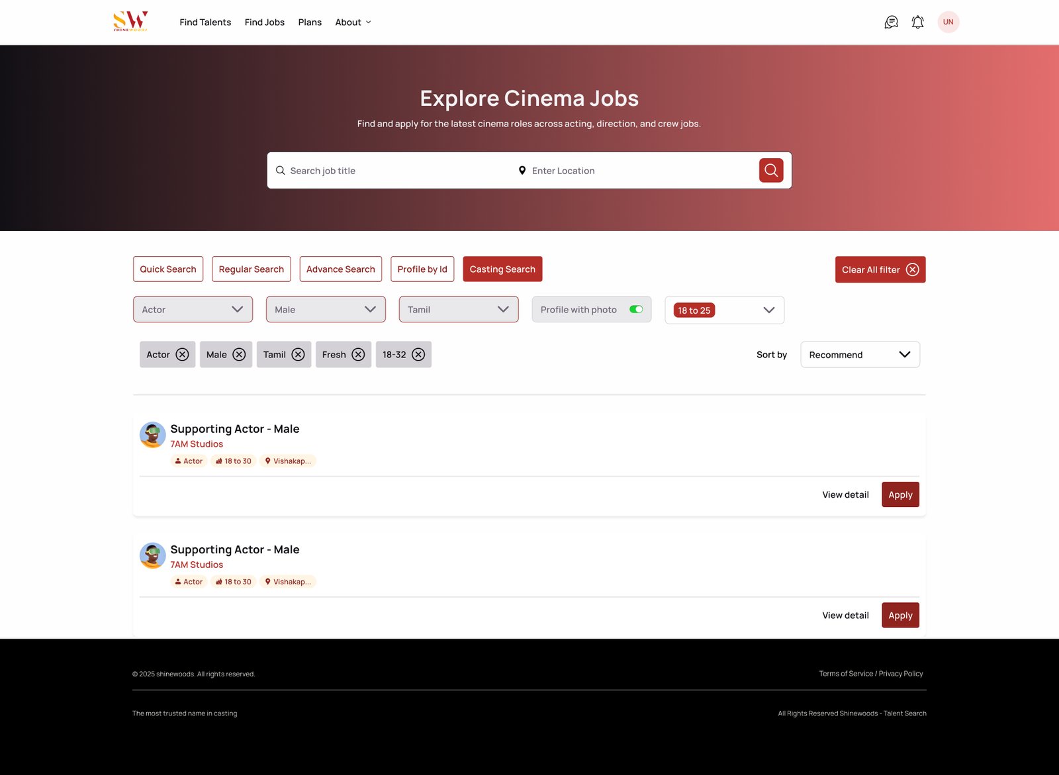Open 7AM Studios link in first card

click(x=197, y=444)
